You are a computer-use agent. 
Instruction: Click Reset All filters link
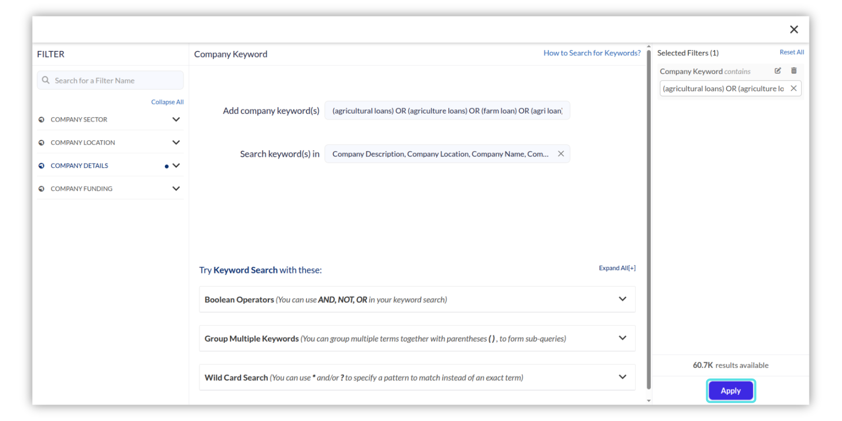click(792, 52)
